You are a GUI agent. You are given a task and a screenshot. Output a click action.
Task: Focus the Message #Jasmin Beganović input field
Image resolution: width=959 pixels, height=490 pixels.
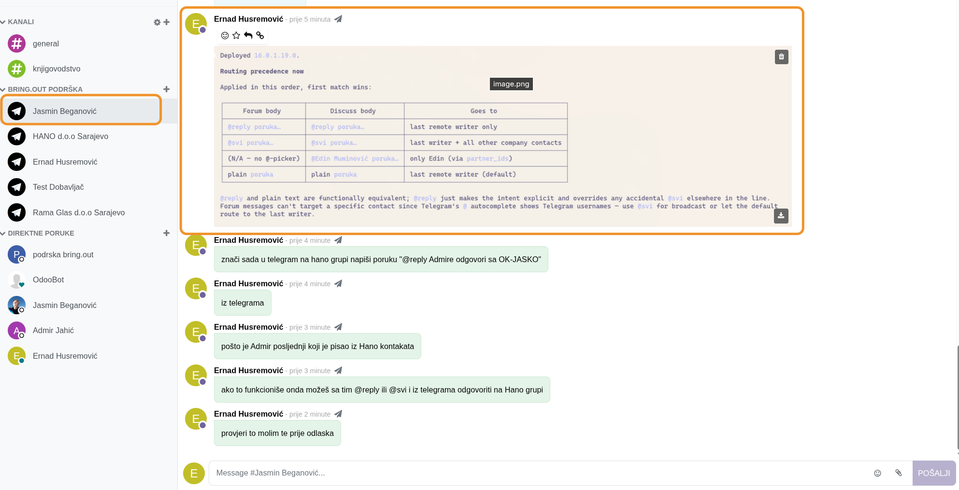536,473
